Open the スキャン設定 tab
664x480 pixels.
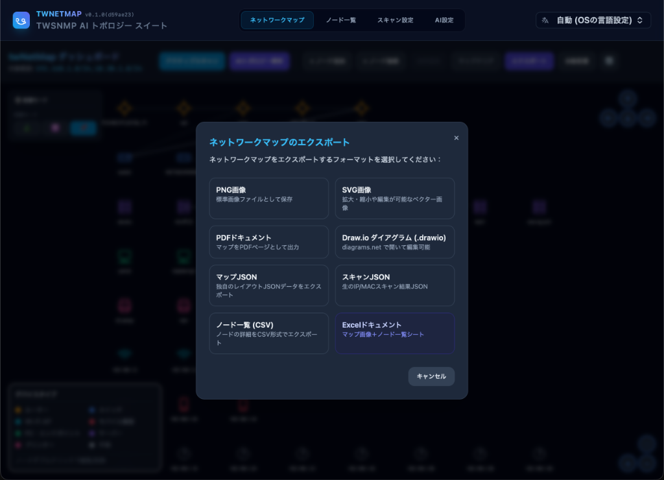tap(395, 20)
